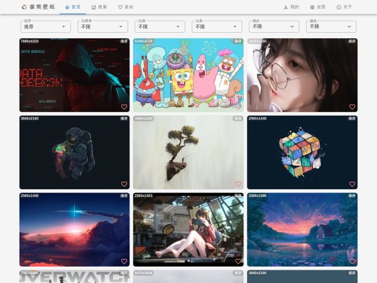The height and width of the screenshot is (283, 377).
Task: Like the Data Breach hacker wallpaper
Action: 124,107
